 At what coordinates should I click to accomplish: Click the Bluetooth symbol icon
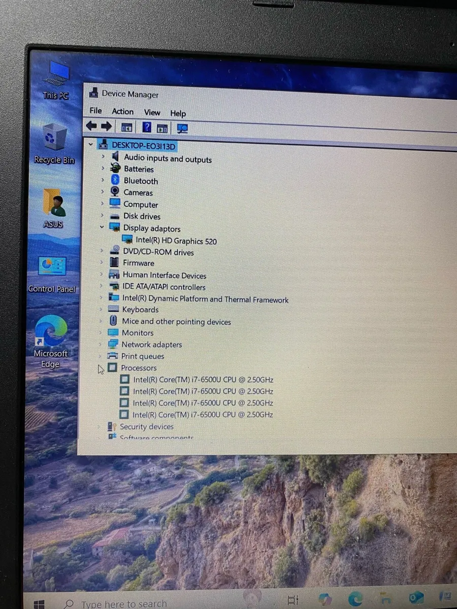point(115,180)
